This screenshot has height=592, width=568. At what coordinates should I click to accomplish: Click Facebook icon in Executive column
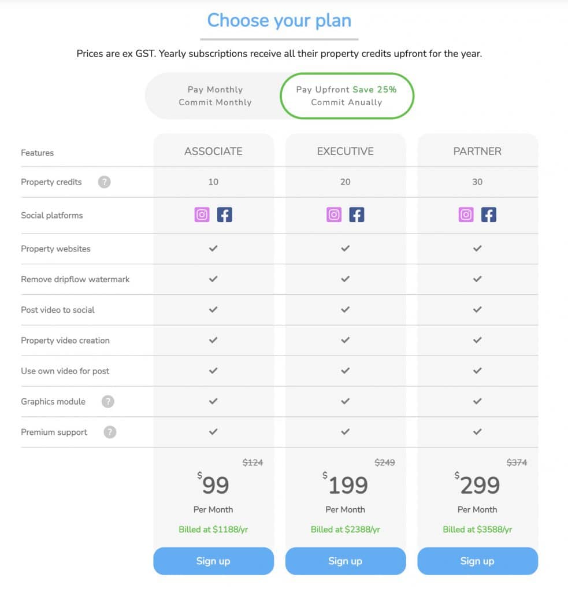[357, 215]
